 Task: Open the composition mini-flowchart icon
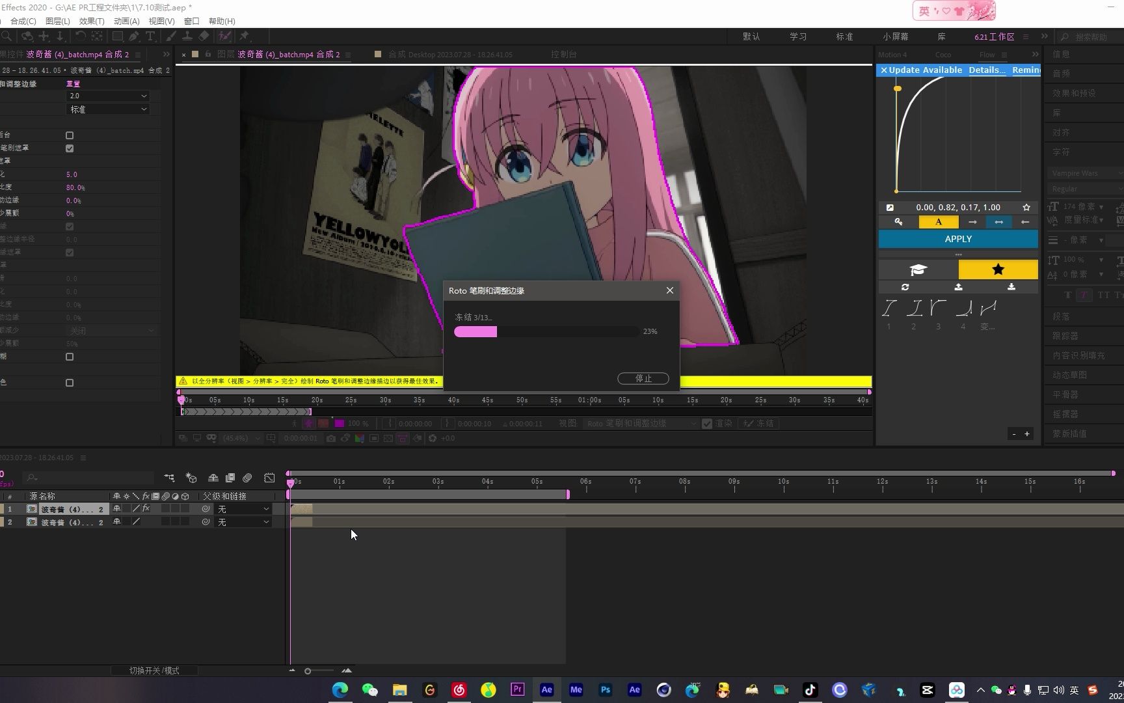pyautogui.click(x=169, y=478)
